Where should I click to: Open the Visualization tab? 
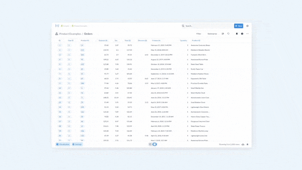pos(63,144)
